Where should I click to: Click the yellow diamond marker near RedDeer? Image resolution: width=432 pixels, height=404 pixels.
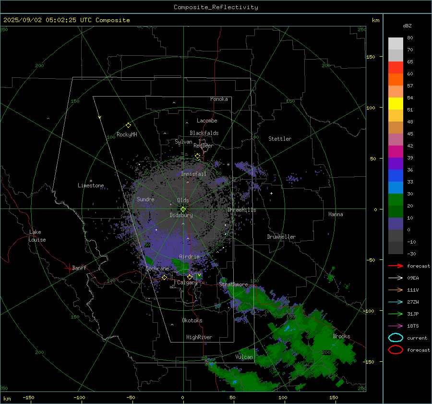(197, 156)
